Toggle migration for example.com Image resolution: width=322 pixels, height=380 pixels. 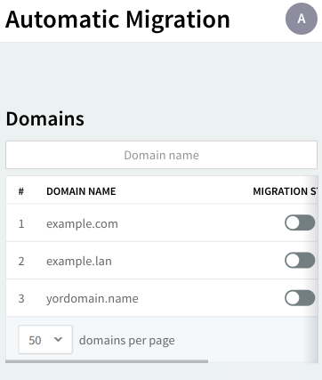pos(300,222)
